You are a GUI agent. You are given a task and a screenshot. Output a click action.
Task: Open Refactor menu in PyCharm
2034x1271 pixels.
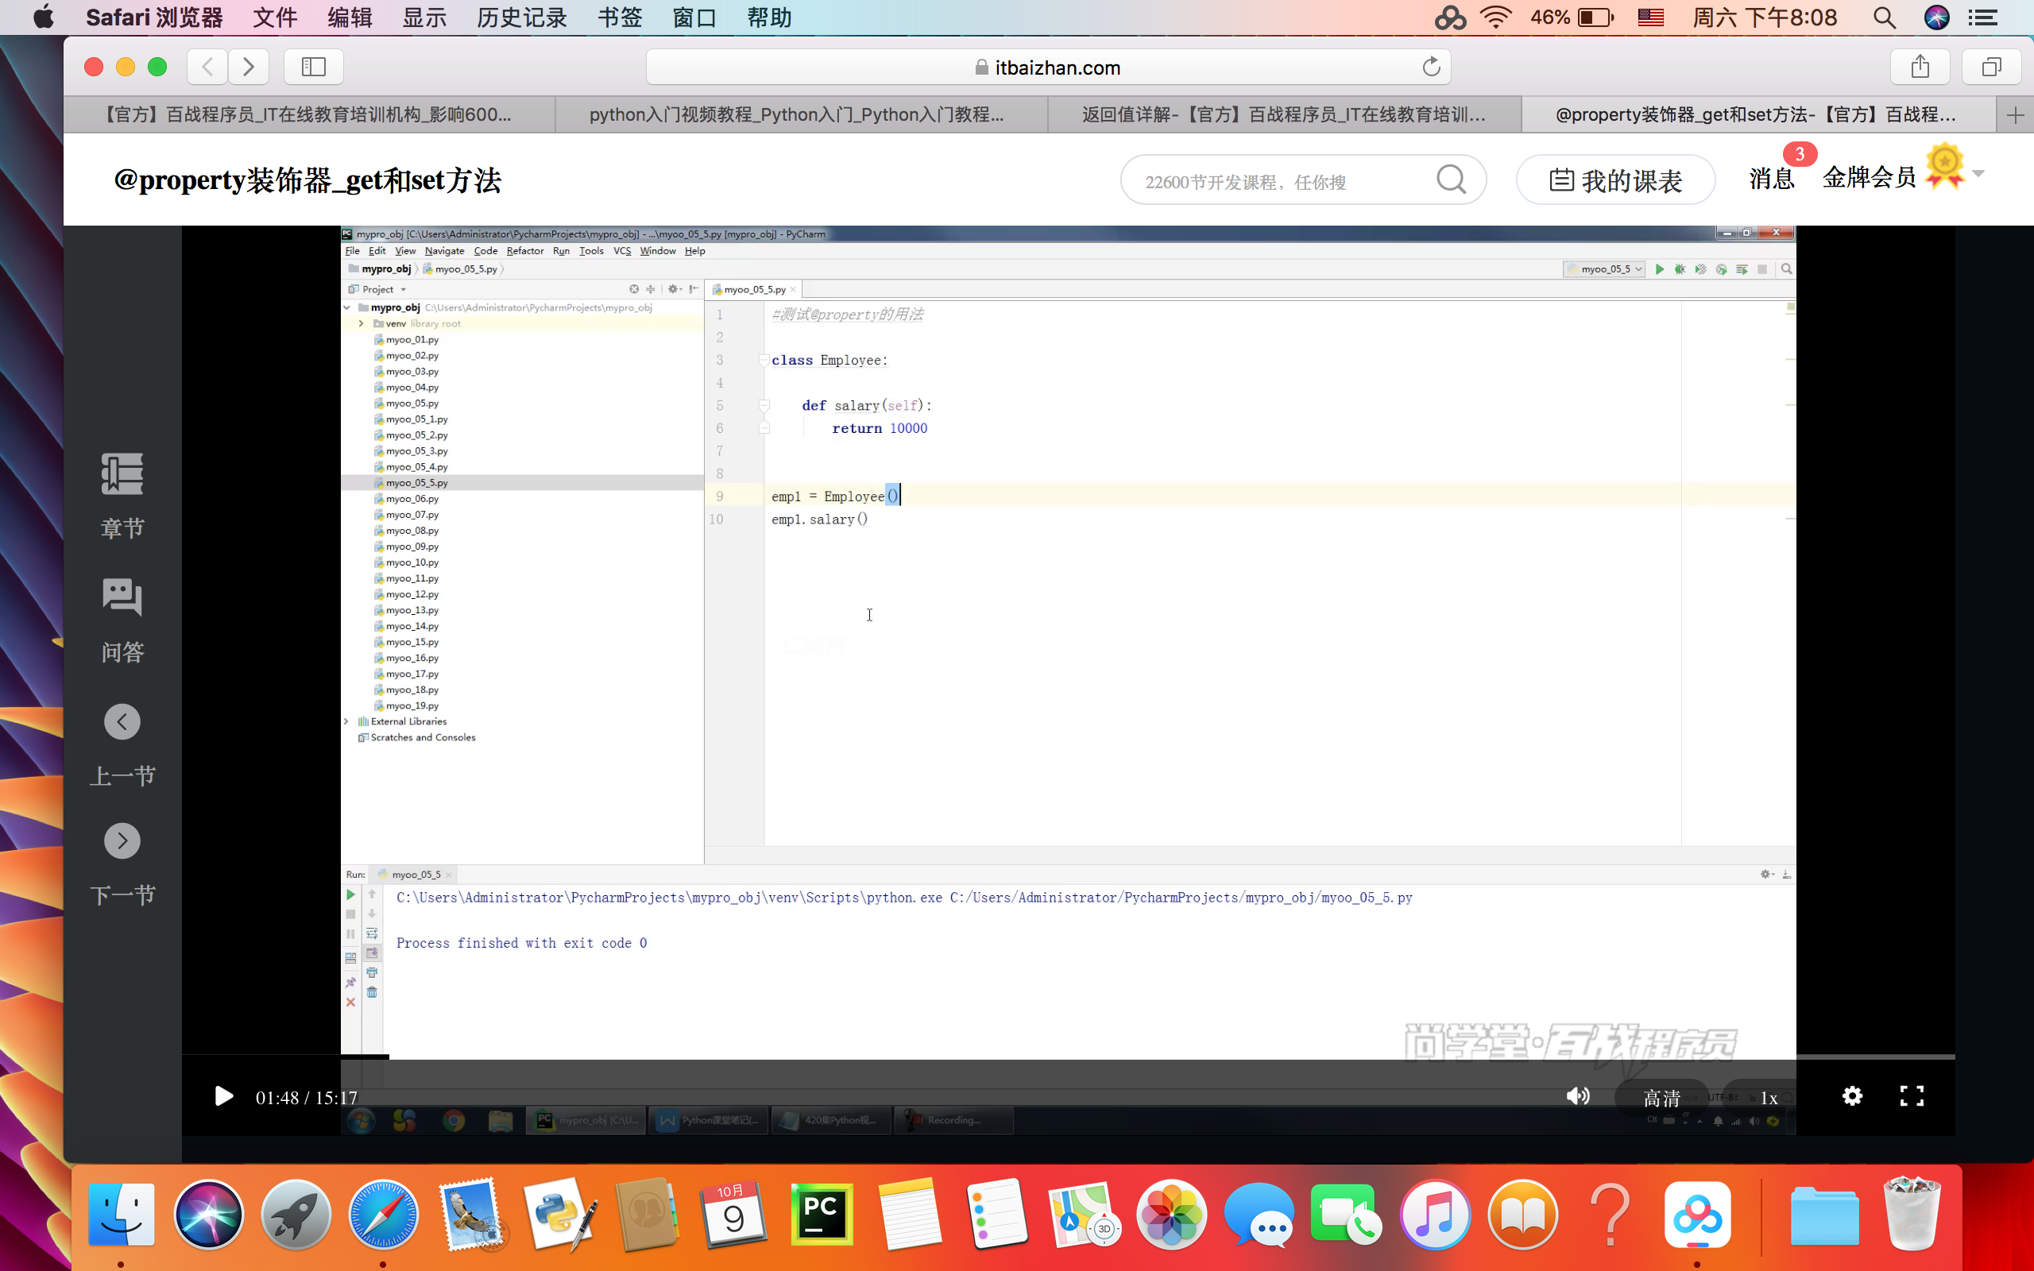click(x=524, y=250)
